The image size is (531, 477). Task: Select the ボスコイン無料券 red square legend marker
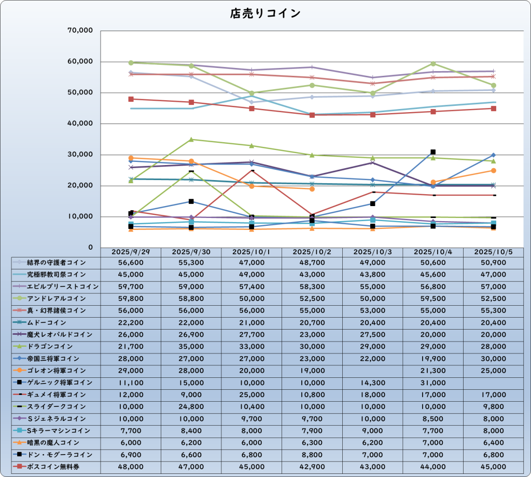tap(19, 466)
